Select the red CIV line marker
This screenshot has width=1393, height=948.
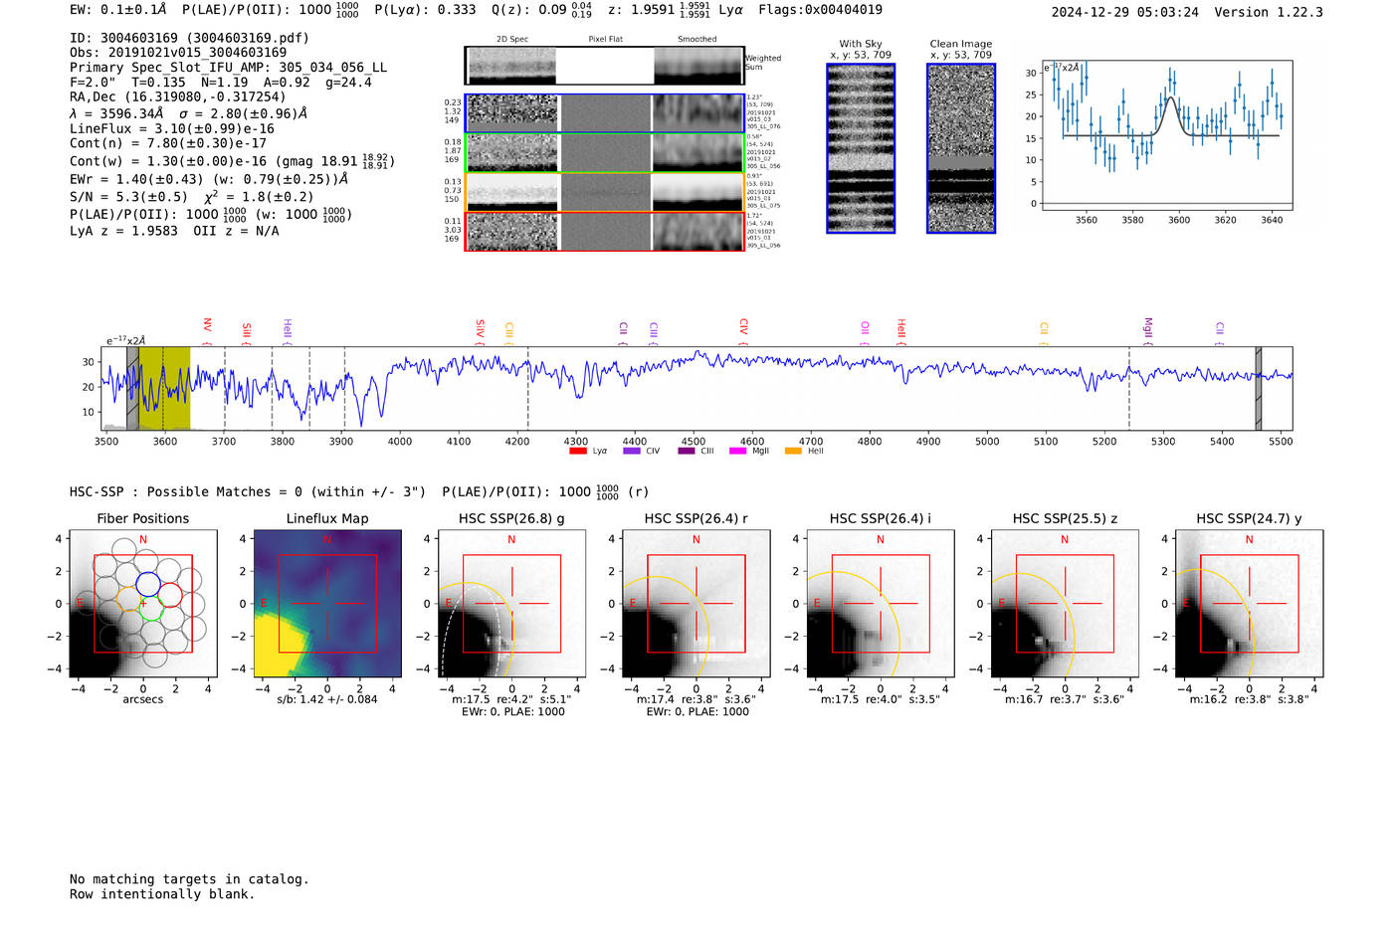[743, 332]
